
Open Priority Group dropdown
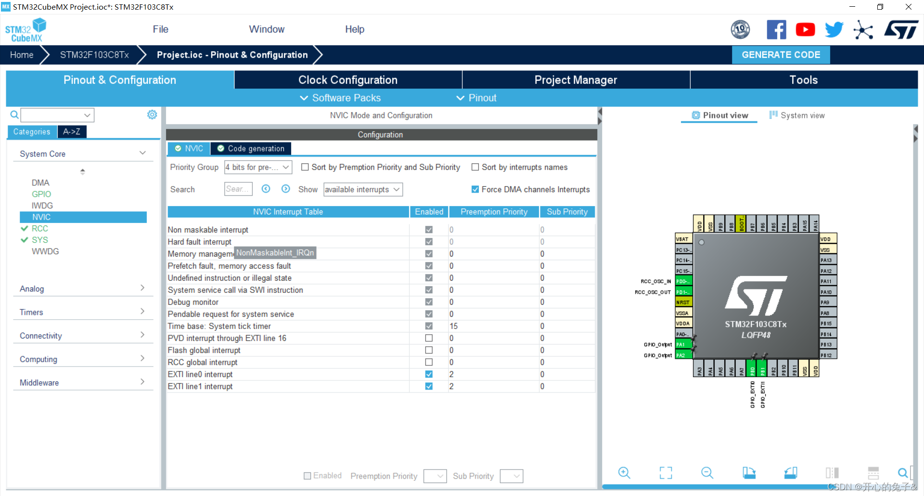point(258,167)
